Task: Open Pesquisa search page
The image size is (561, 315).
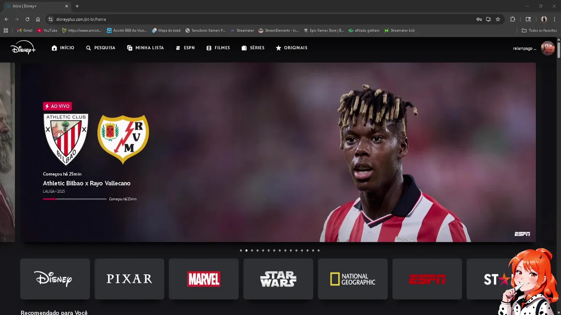Action: [x=100, y=48]
